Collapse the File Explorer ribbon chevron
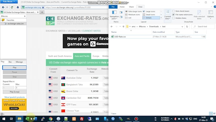 coord(212,7)
